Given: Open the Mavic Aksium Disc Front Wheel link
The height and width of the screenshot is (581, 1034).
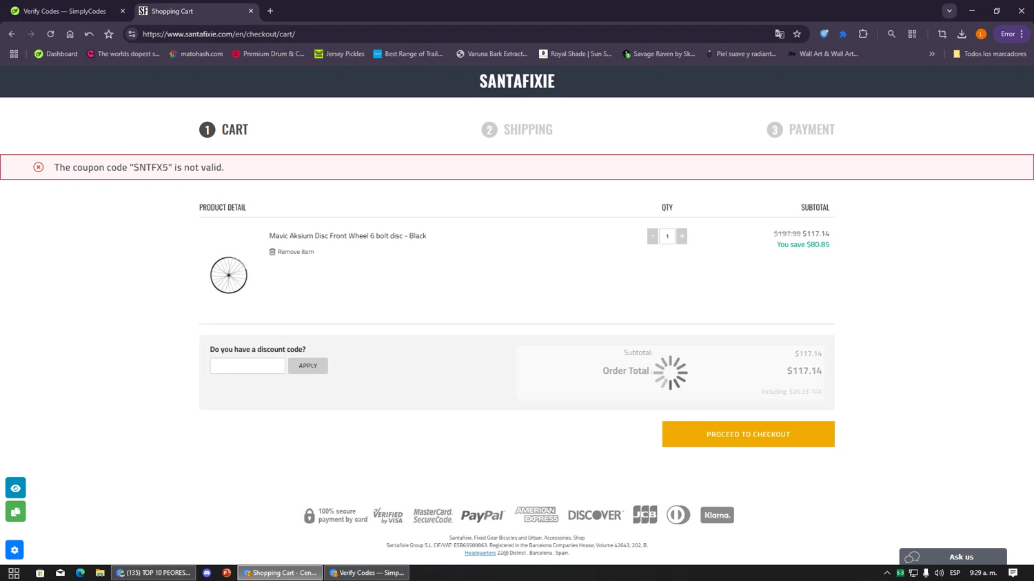Looking at the screenshot, I should click(x=347, y=235).
